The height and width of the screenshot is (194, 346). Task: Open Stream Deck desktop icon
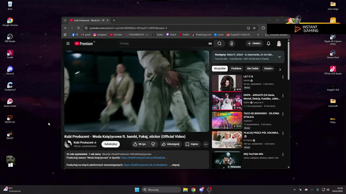(x=333, y=54)
